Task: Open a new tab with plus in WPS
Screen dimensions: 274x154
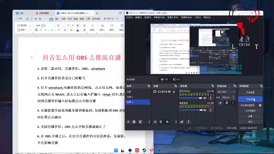Action: click(97, 13)
